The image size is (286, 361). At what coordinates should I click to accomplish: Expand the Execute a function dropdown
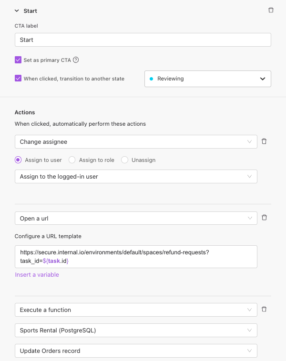tap(136, 310)
